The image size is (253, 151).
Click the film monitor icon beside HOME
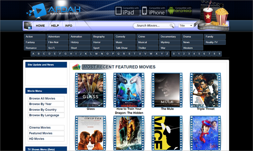click(28, 26)
